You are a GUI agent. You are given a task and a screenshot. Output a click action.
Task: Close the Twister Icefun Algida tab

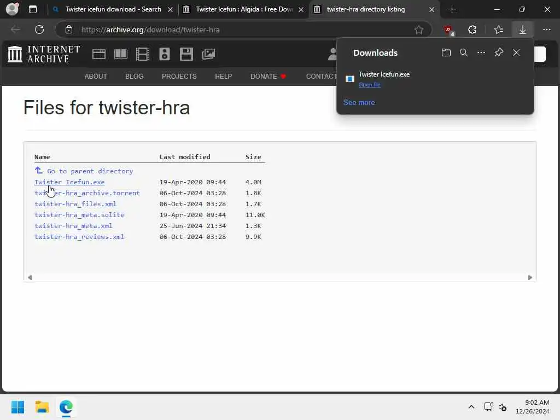point(301,10)
